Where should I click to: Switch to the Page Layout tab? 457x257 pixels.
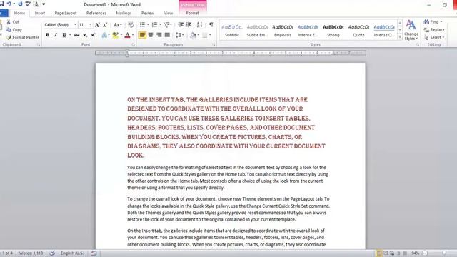point(66,13)
